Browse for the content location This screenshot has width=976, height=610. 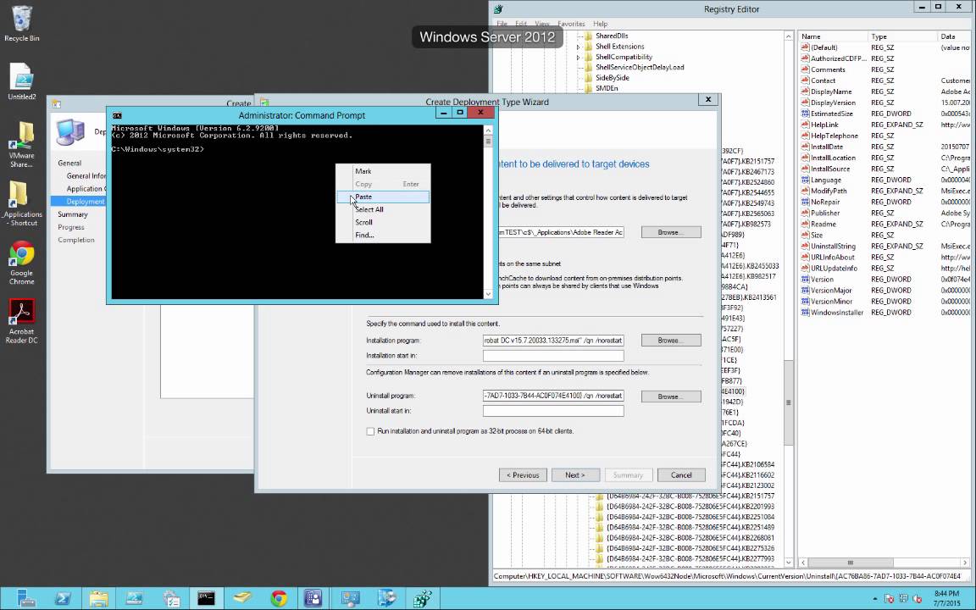(x=671, y=232)
